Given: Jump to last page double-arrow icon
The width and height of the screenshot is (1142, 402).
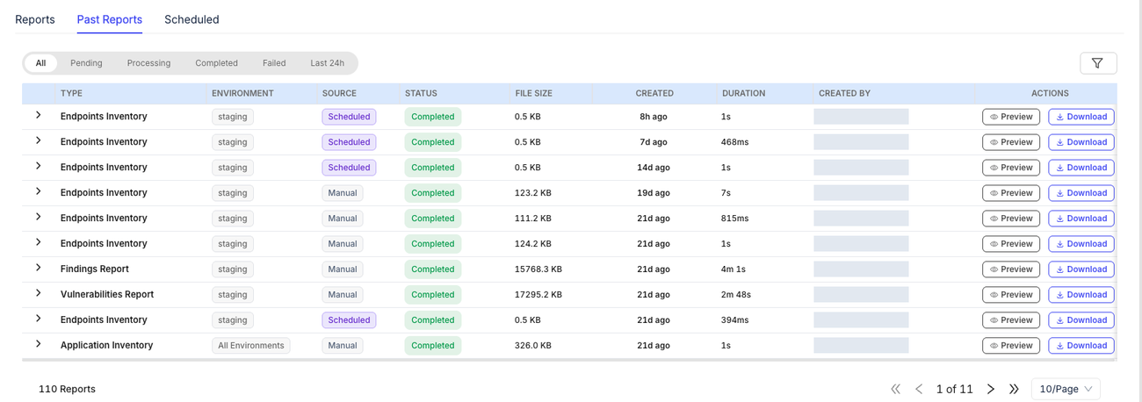Looking at the screenshot, I should point(1014,389).
